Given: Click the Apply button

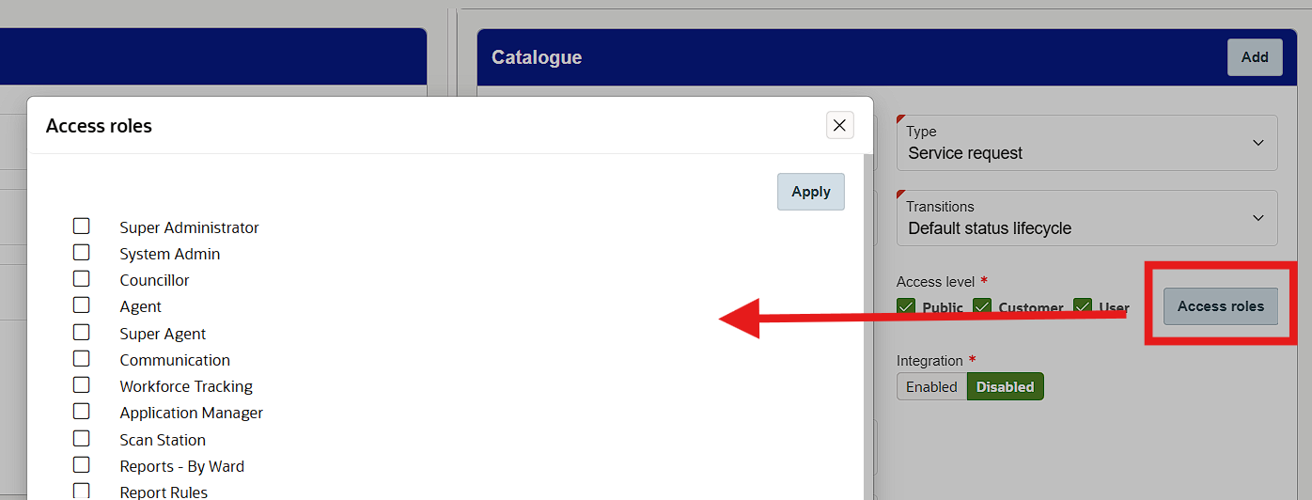Looking at the screenshot, I should pos(811,192).
